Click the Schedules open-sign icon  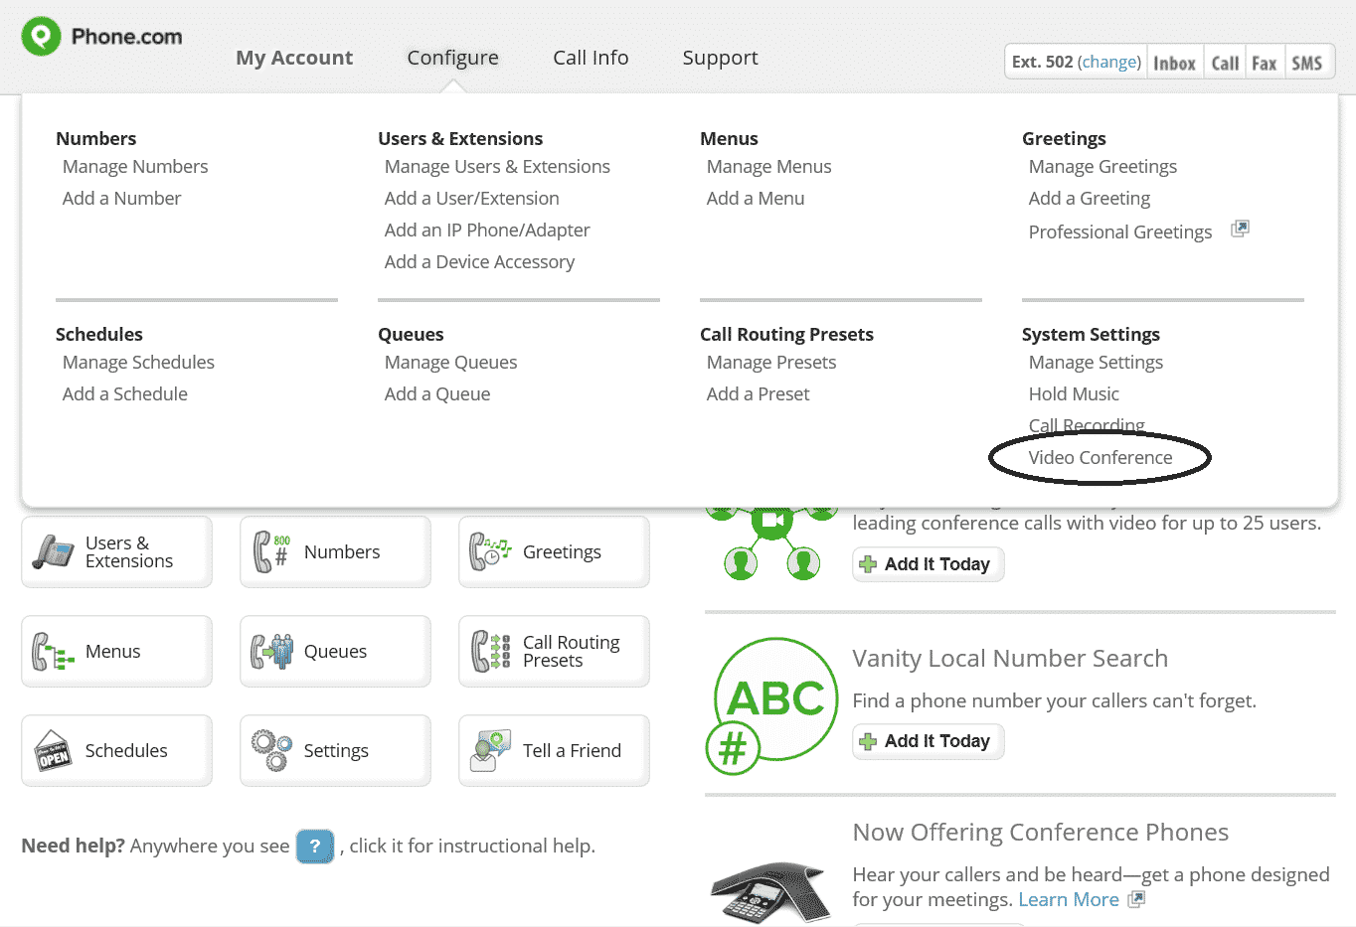pyautogui.click(x=54, y=751)
